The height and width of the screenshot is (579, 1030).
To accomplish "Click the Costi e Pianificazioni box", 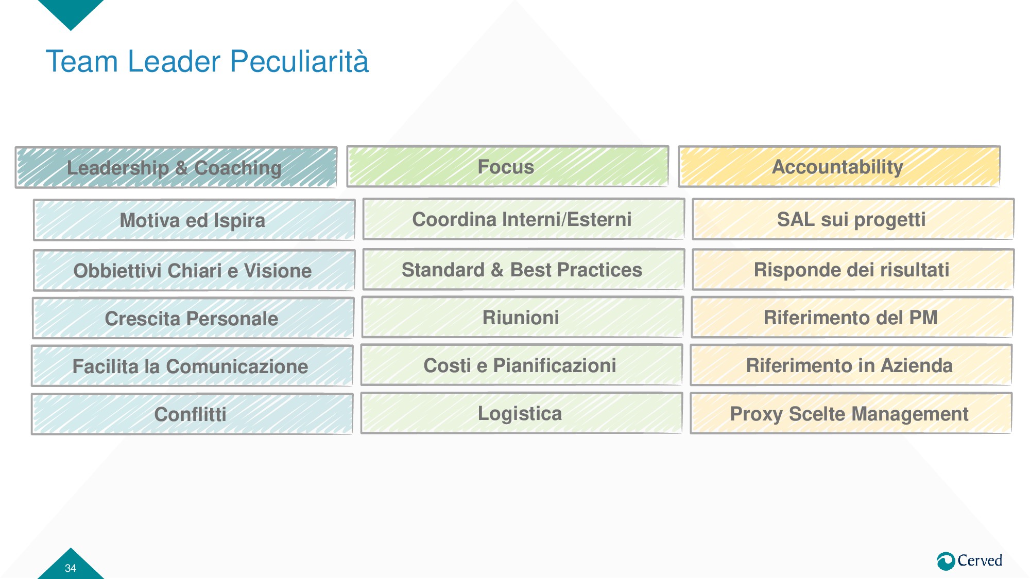I will pos(521,365).
